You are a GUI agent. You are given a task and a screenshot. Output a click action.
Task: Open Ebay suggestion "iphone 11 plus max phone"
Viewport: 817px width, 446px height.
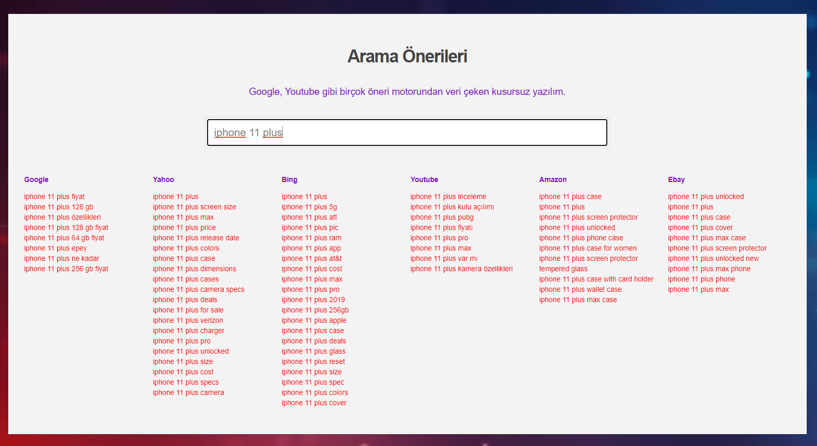pyautogui.click(x=709, y=269)
